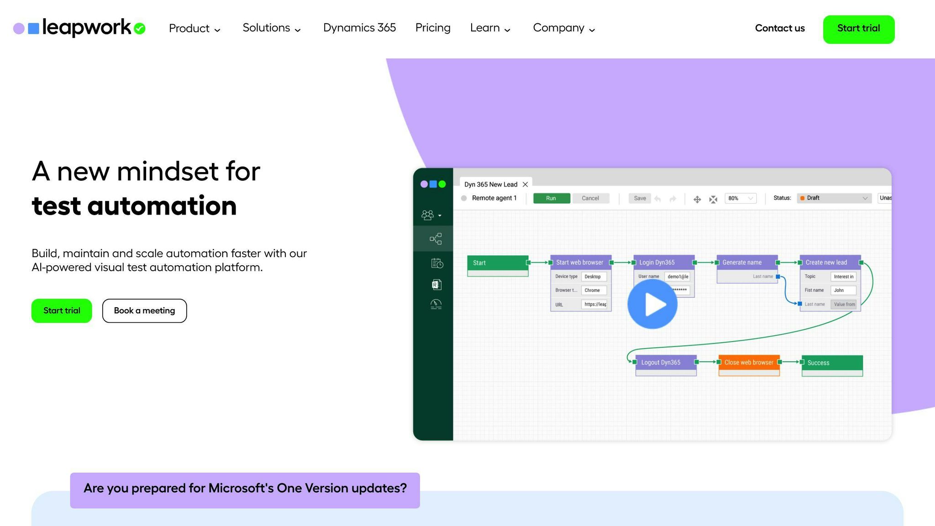This screenshot has height=526, width=935.
Task: Click the Fist name John field
Action: 843,290
